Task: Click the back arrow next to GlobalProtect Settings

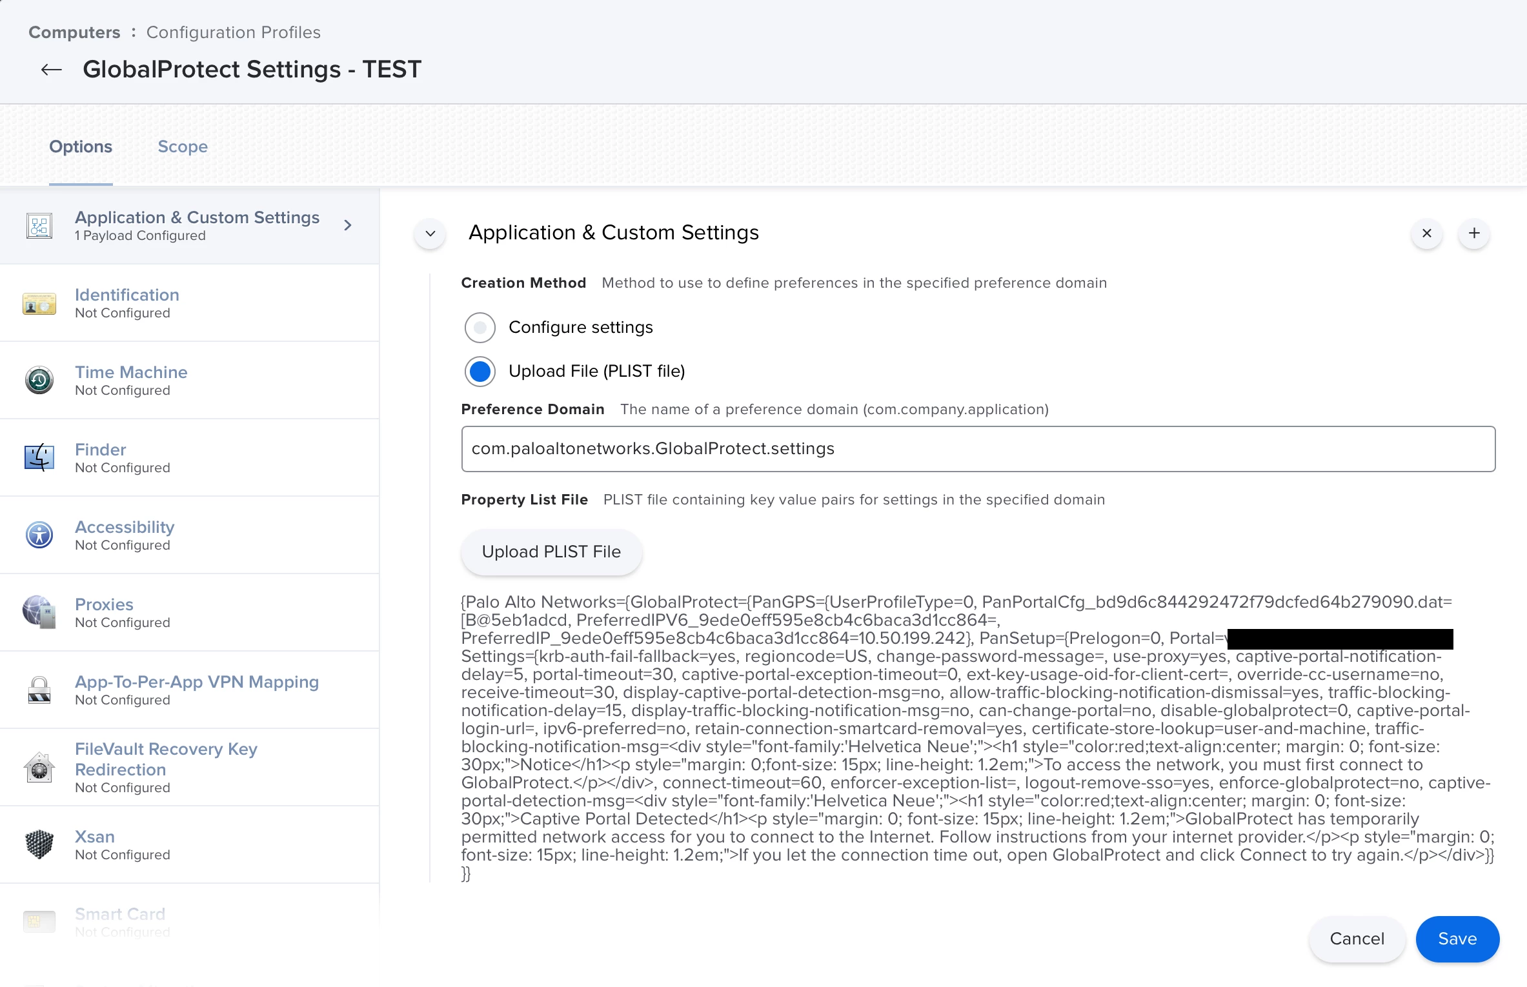Action: click(51, 70)
